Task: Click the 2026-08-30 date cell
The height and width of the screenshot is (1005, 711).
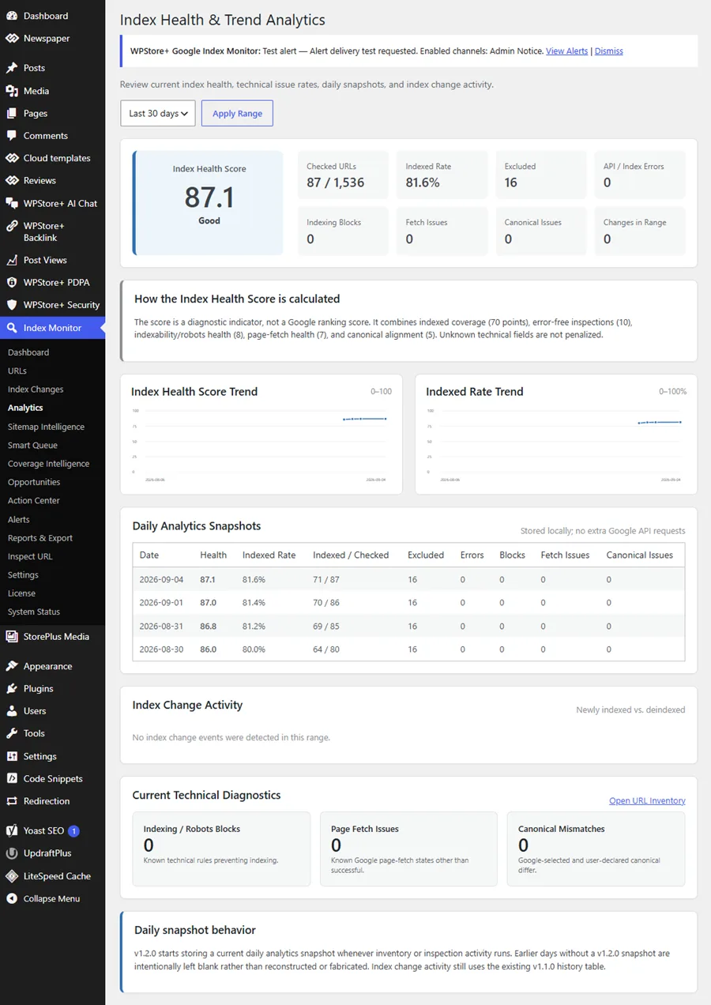Action: point(161,649)
